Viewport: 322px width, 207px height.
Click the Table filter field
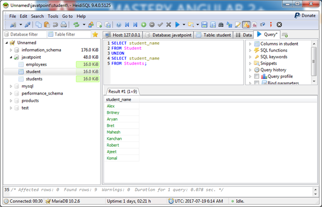point(69,35)
